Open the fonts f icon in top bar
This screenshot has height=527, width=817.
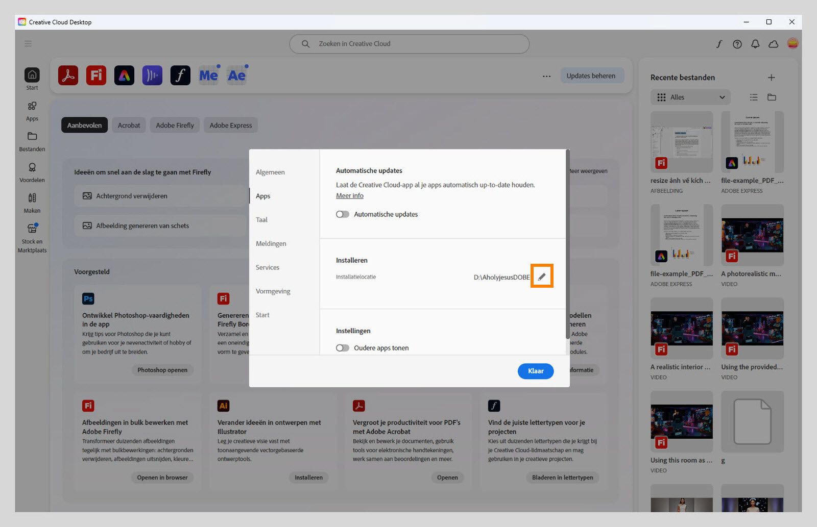[x=719, y=44]
